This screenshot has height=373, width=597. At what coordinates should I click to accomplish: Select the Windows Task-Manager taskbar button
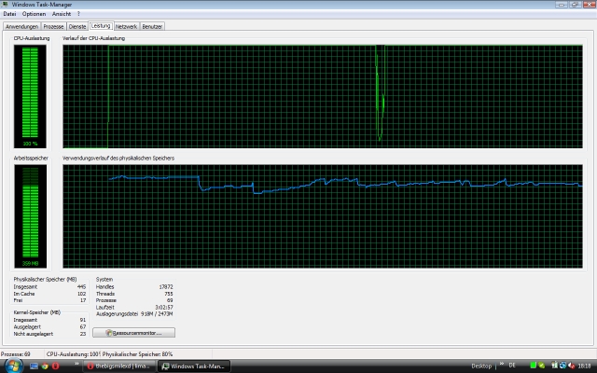point(194,366)
